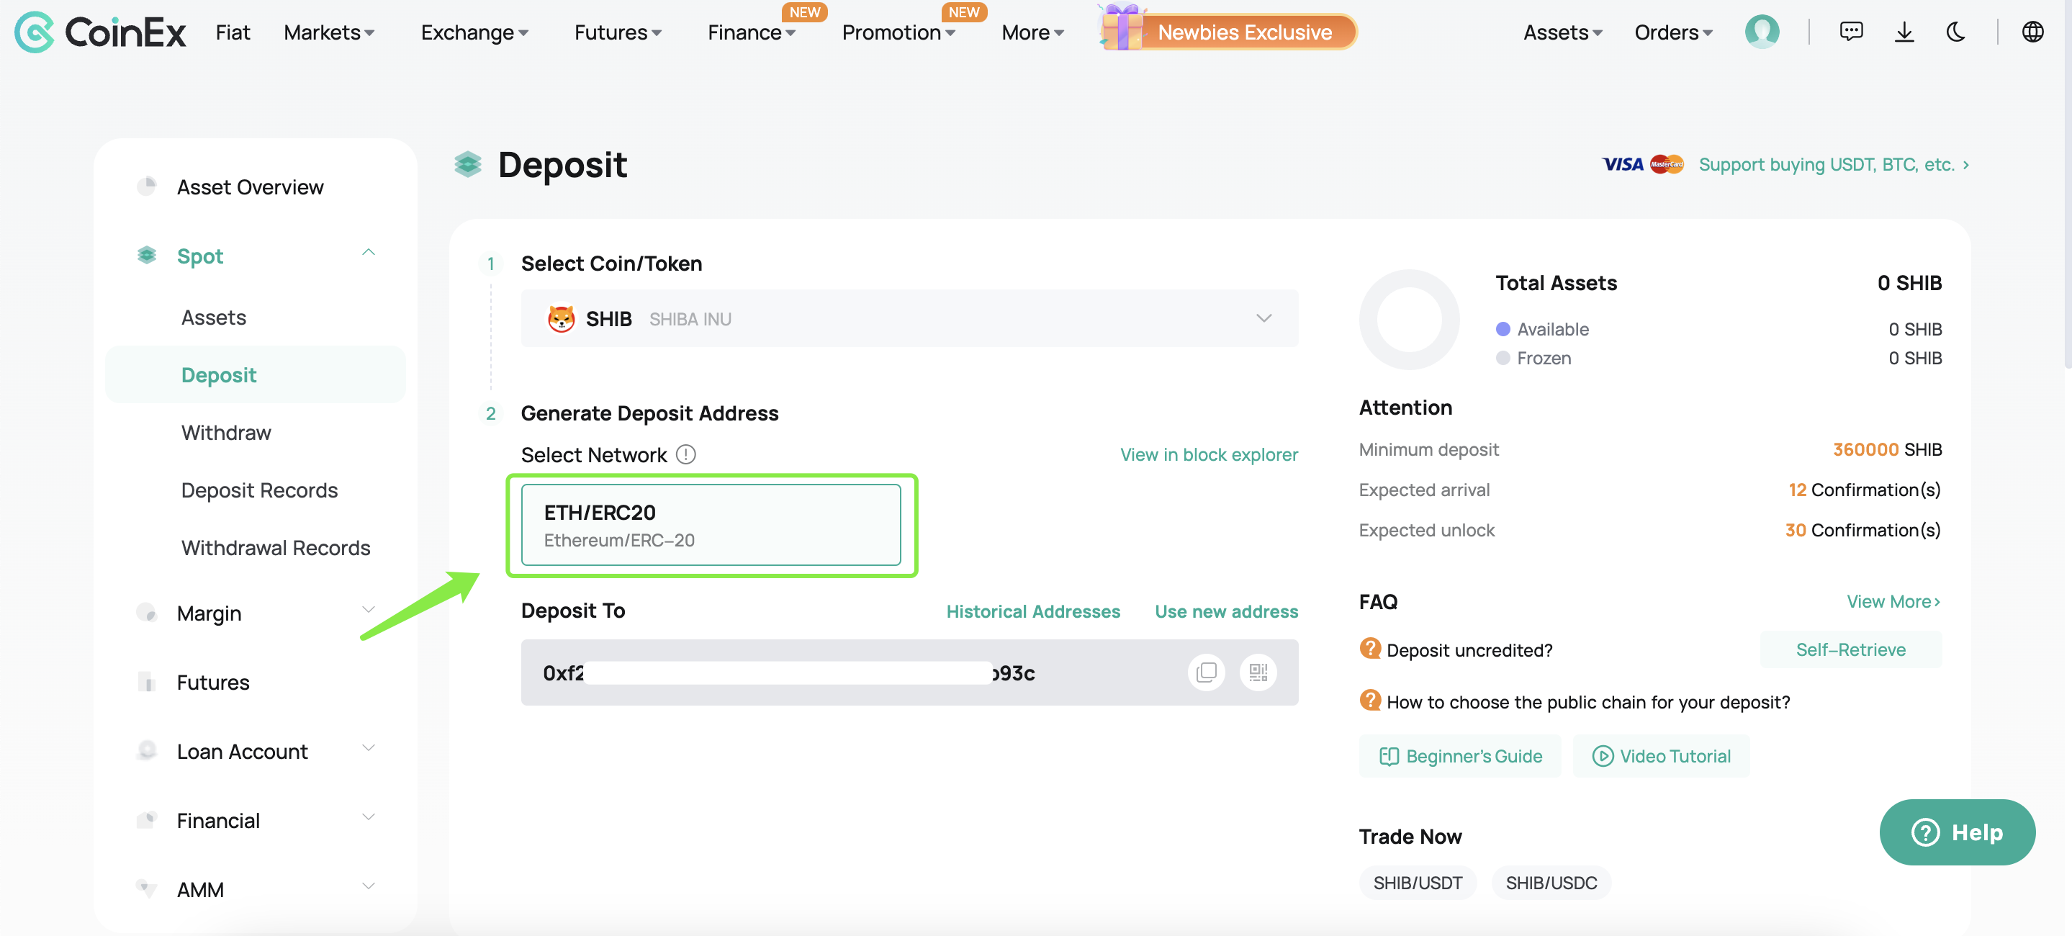Go to CoinEx home logo
2072x936 pixels.
tap(101, 32)
